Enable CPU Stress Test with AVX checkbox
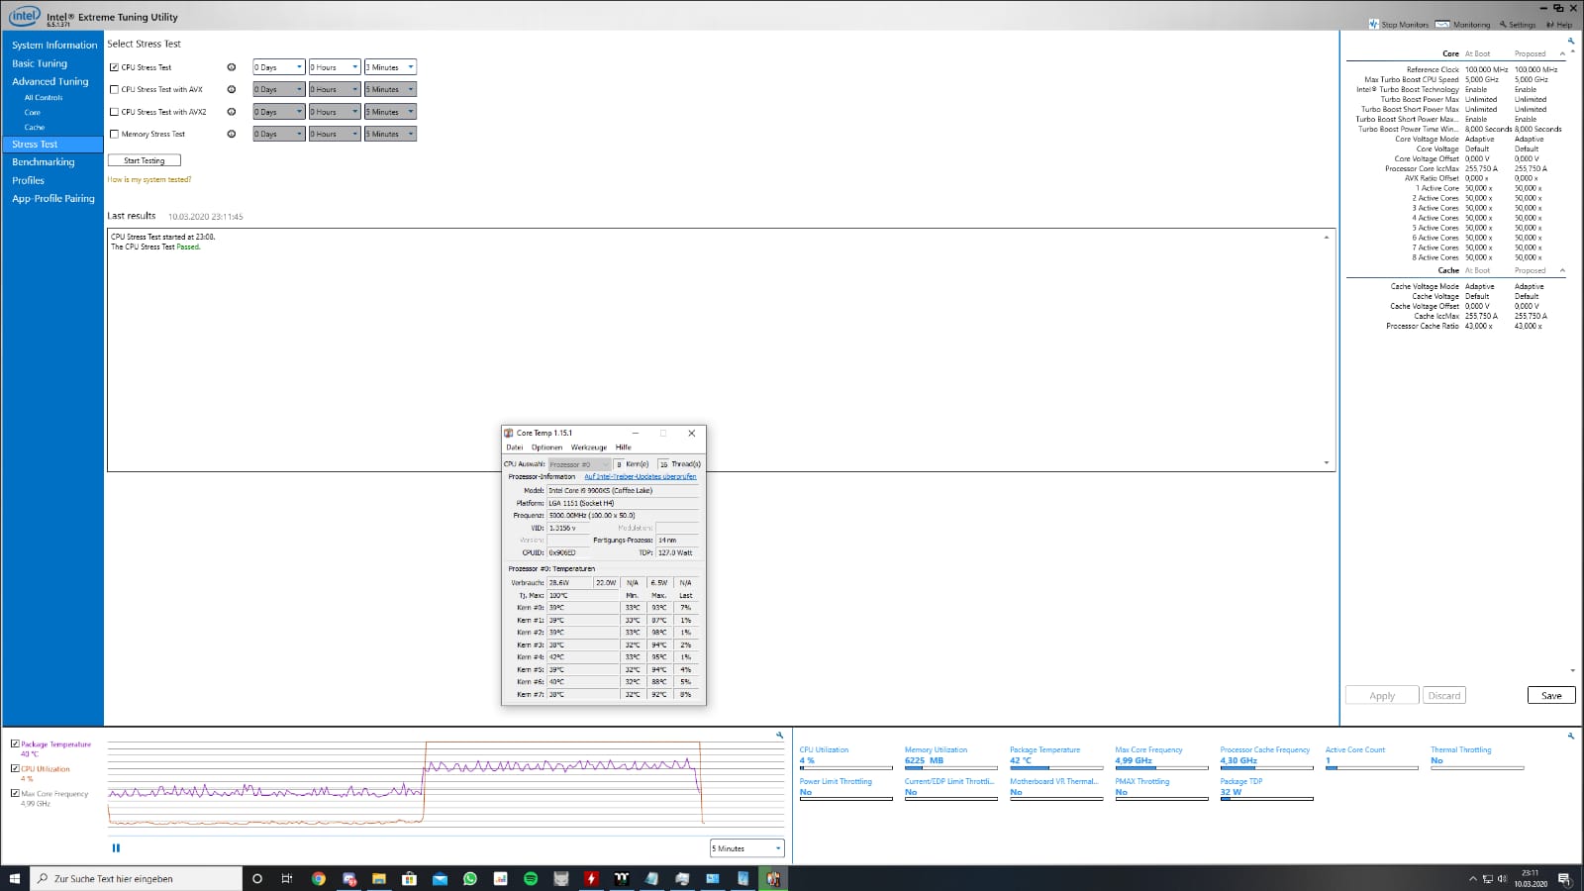The width and height of the screenshot is (1584, 891). point(115,89)
